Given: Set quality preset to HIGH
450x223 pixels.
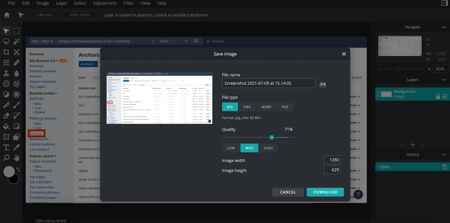Looking at the screenshot, I should 268,148.
